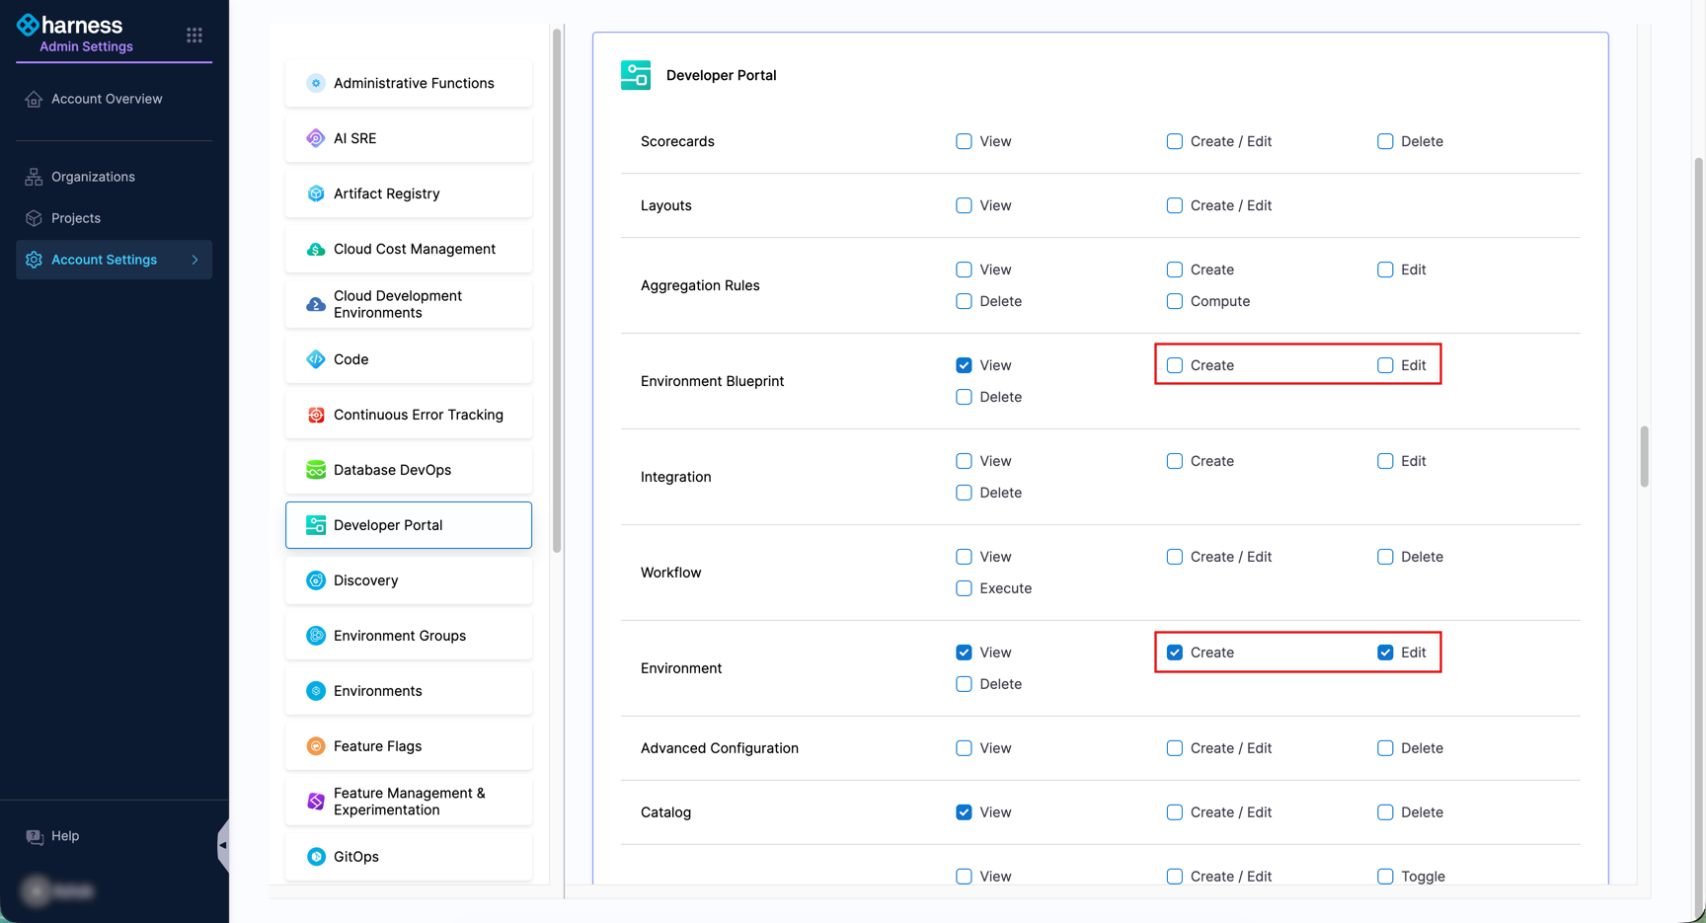Click the Help chat icon
This screenshot has height=923, width=1706.
(x=35, y=836)
